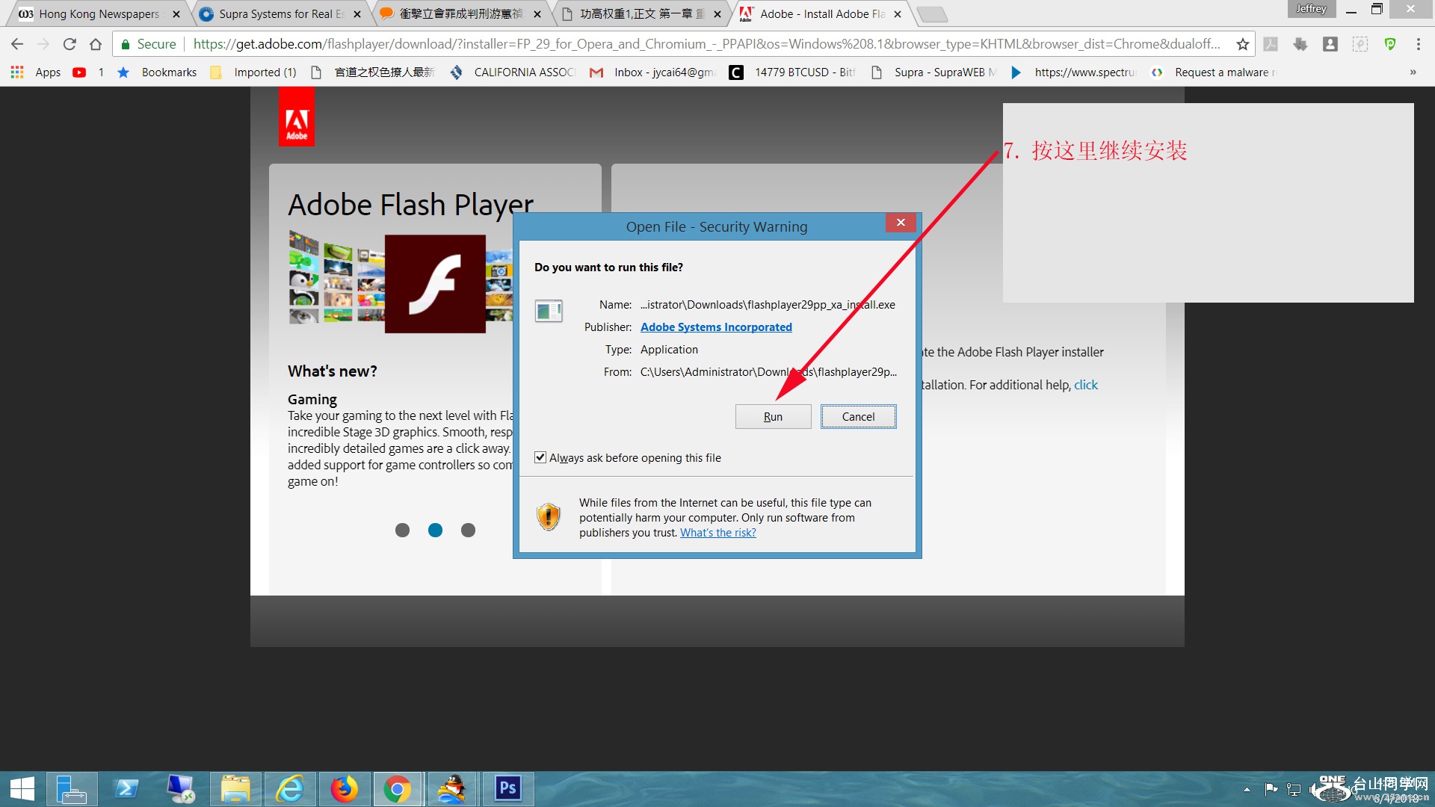Click the green shield extension icon

[1390, 44]
